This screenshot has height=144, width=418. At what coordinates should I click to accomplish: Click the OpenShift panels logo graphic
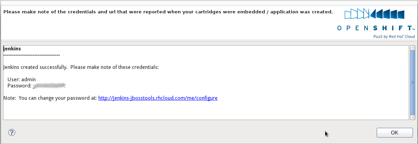(x=375, y=14)
